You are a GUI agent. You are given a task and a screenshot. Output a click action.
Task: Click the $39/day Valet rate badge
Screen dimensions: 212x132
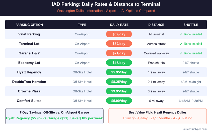tap(119, 34)
